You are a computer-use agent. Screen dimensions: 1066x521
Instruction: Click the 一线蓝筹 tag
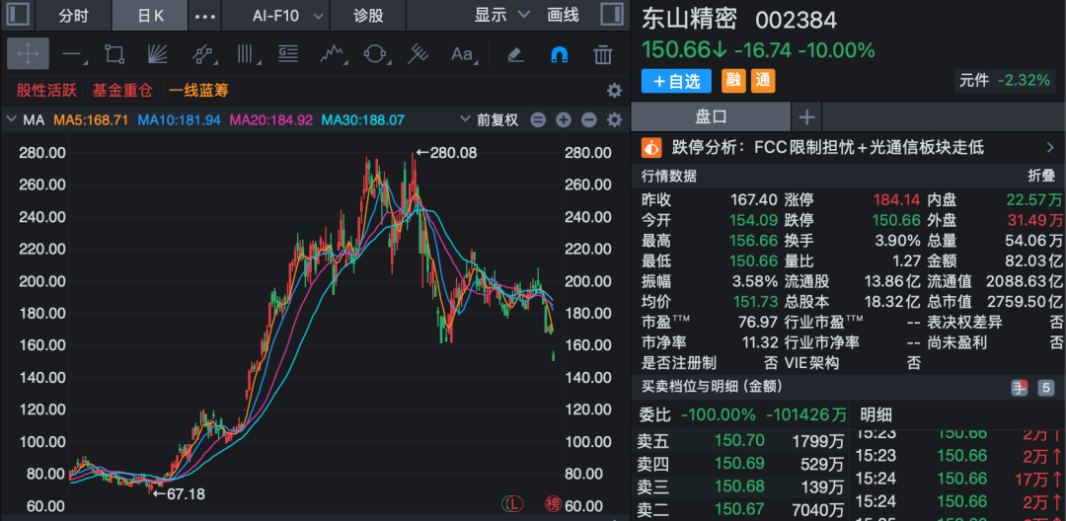[x=198, y=91]
